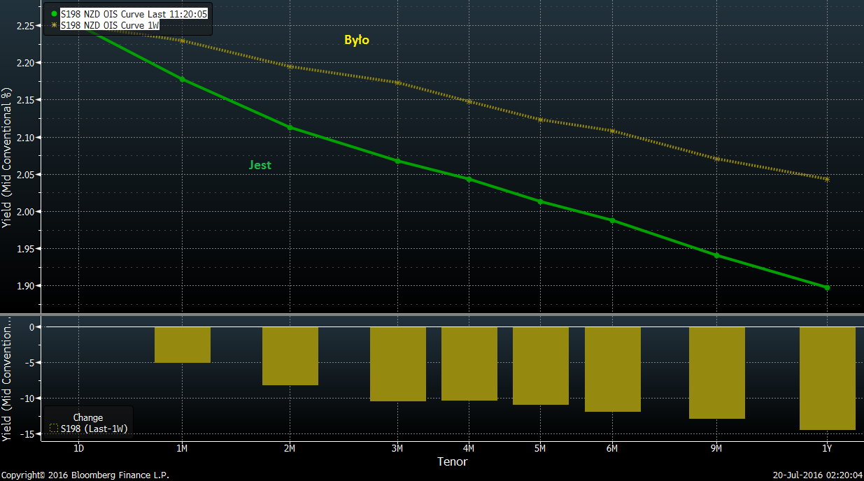
Task: Click the 'Tenor' x-axis title
Action: tap(452, 461)
